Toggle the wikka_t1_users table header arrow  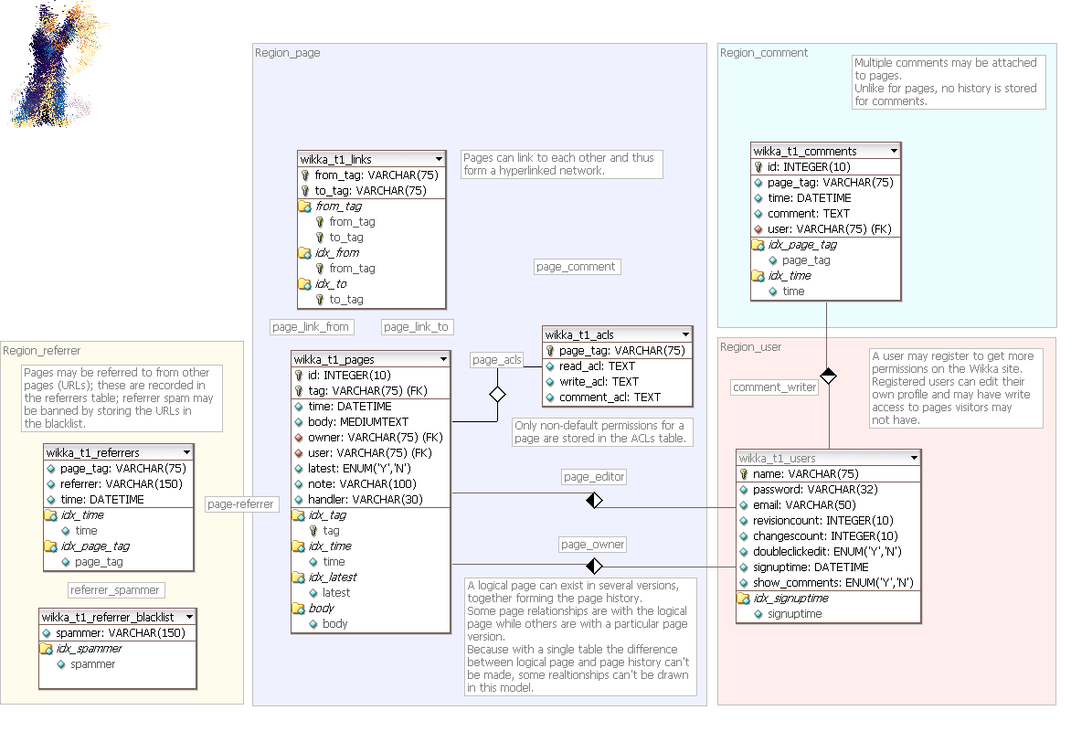pos(914,458)
